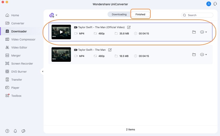The height and width of the screenshot is (136, 220).
Task: Expand options arrow for the 35.8 MB video
Action: [x=206, y=32]
